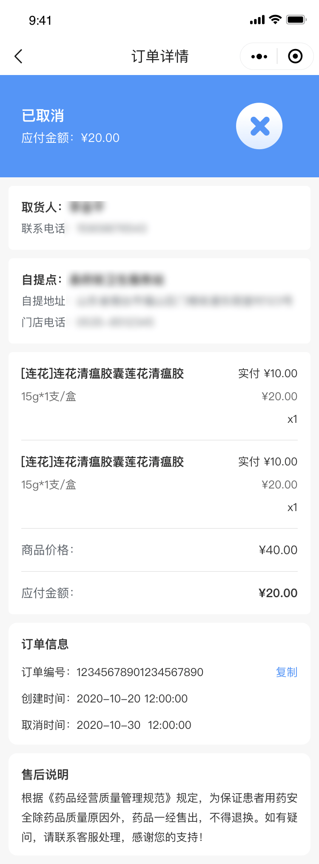
Task: Tap the 售后说明 section heading
Action: [x=45, y=774]
